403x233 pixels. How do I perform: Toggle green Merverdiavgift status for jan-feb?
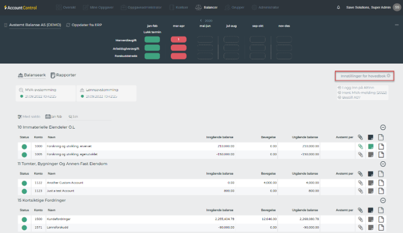152,39
